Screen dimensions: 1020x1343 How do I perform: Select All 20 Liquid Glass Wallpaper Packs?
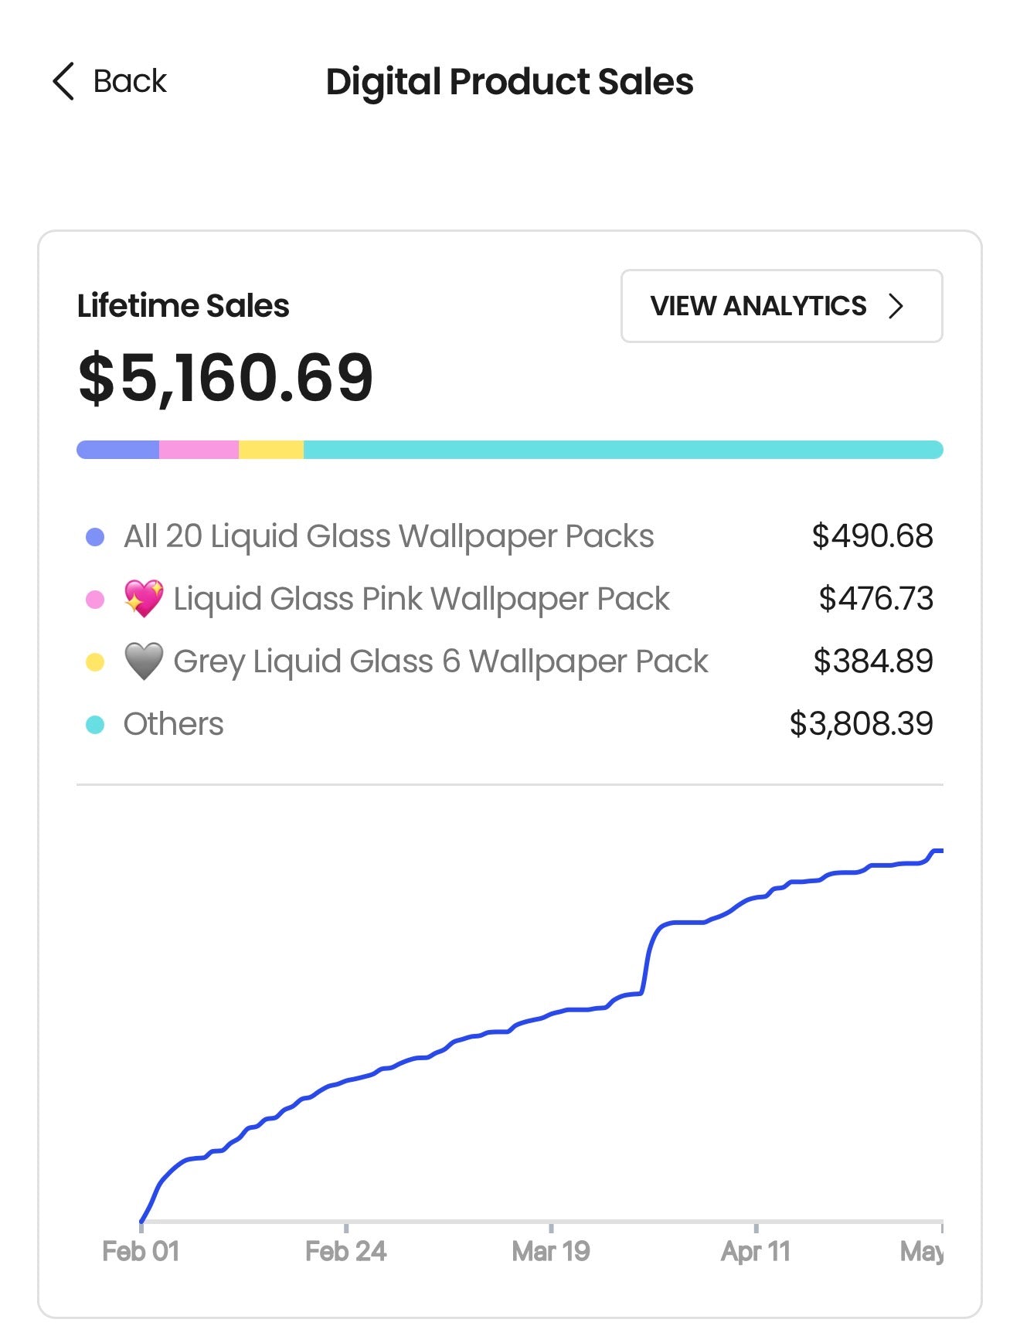pyautogui.click(x=510, y=536)
